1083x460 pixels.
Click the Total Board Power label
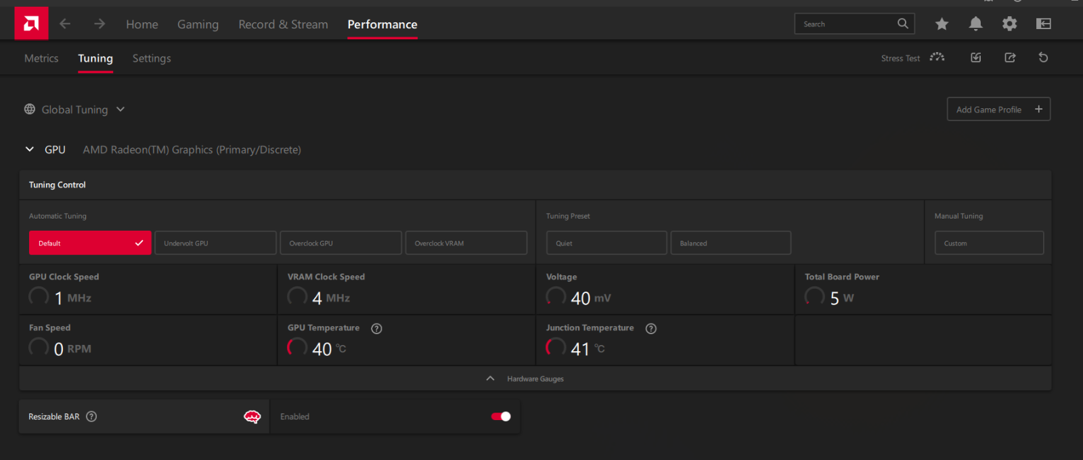[842, 277]
